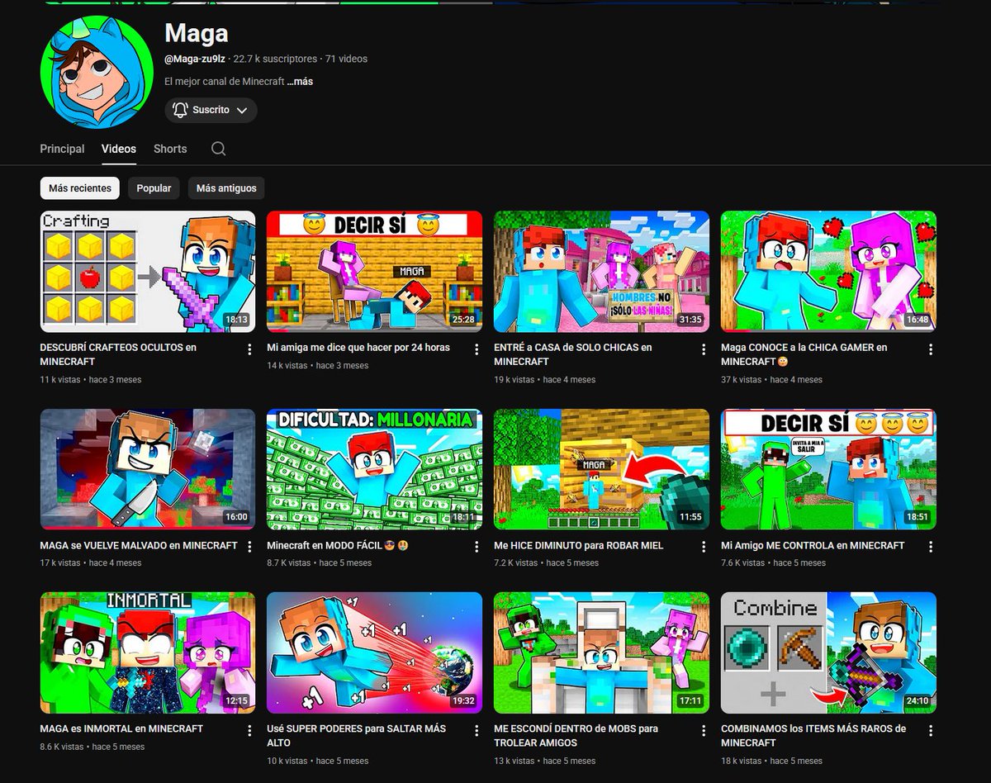
Task: Open options menu for ENTRÉ a CASA video
Action: pyautogui.click(x=704, y=349)
